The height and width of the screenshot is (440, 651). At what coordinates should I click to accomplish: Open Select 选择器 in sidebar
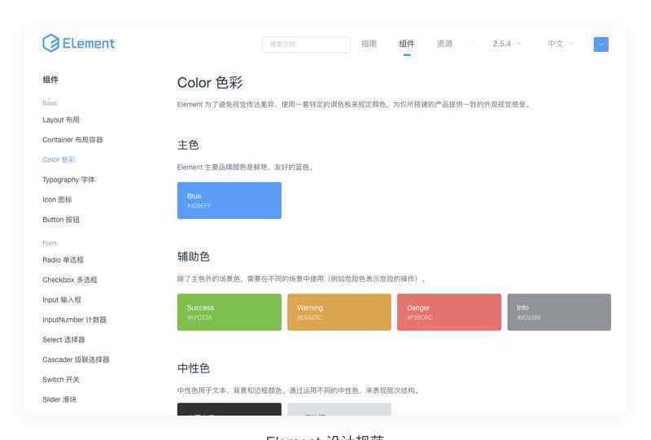63,339
